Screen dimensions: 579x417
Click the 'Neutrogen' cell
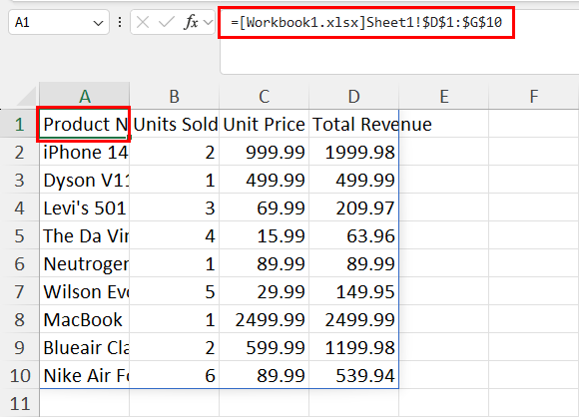click(x=85, y=263)
